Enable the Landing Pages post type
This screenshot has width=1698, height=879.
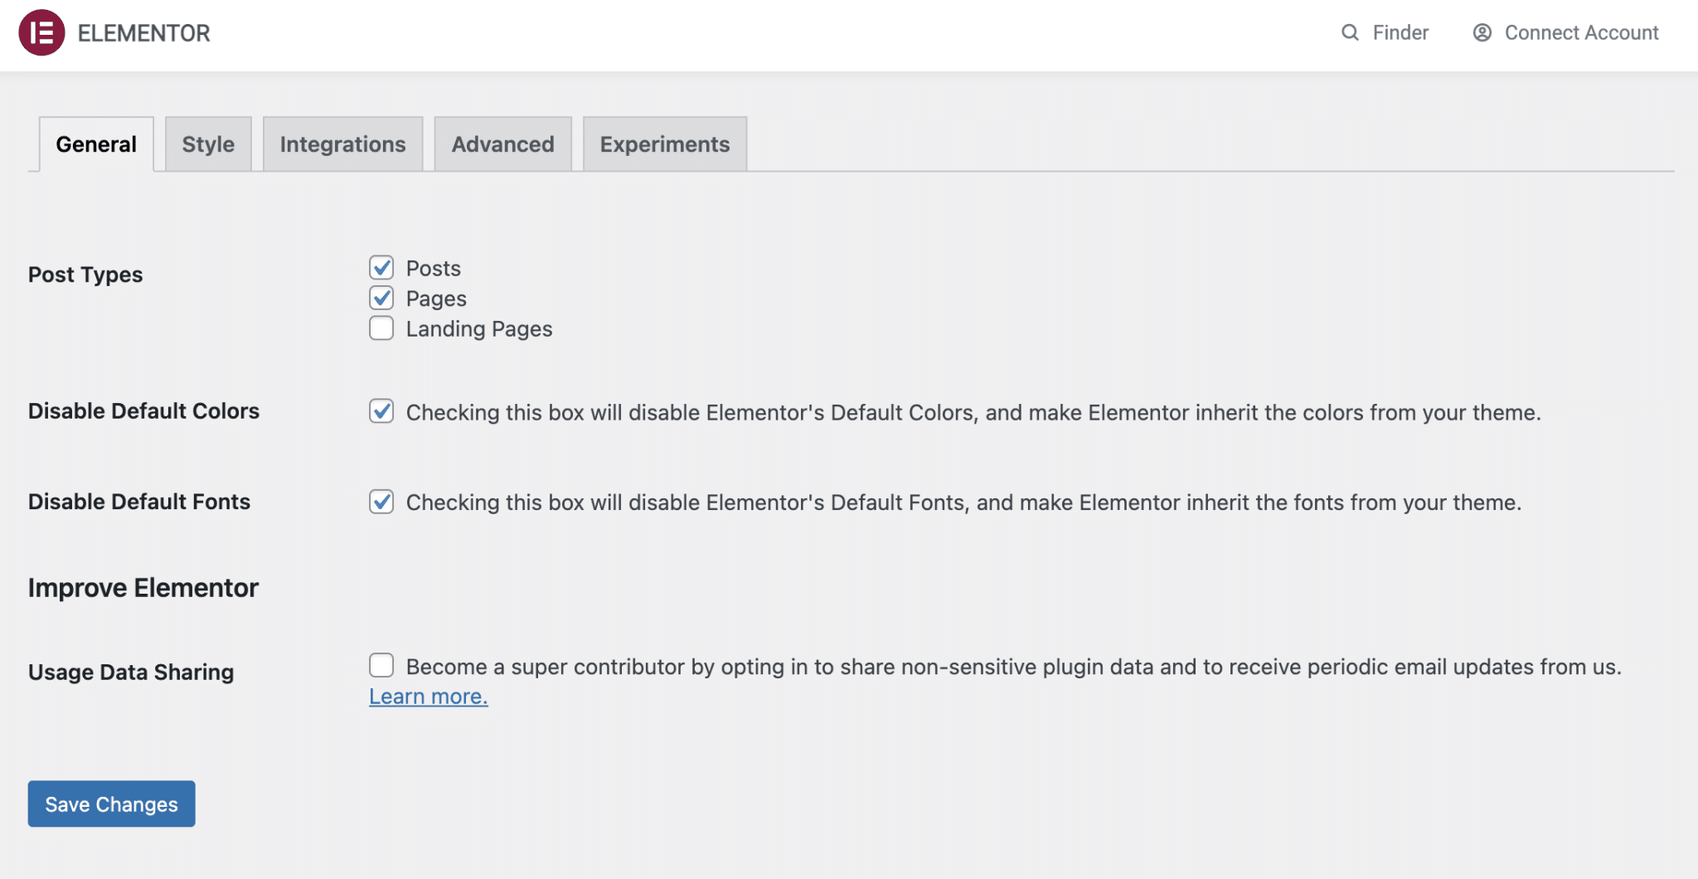[x=381, y=328]
